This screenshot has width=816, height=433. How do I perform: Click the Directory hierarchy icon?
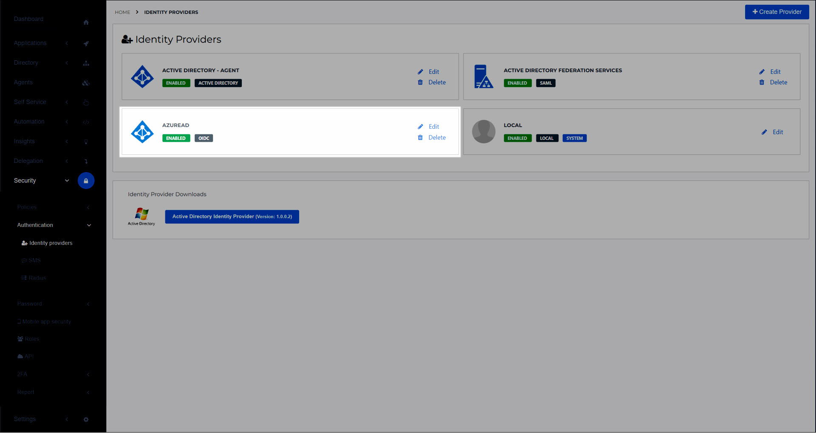point(86,63)
